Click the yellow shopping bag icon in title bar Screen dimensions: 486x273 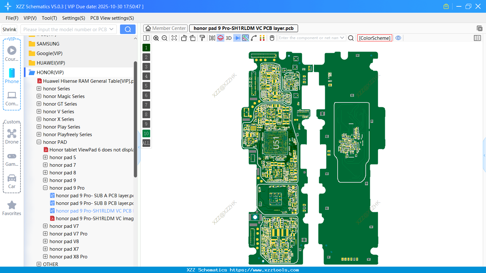[446, 6]
